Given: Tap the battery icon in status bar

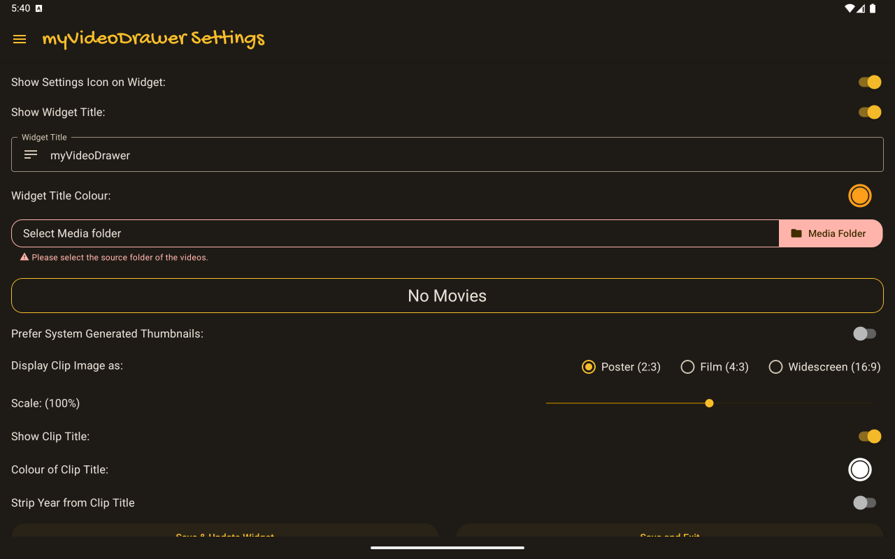Looking at the screenshot, I should (x=873, y=8).
